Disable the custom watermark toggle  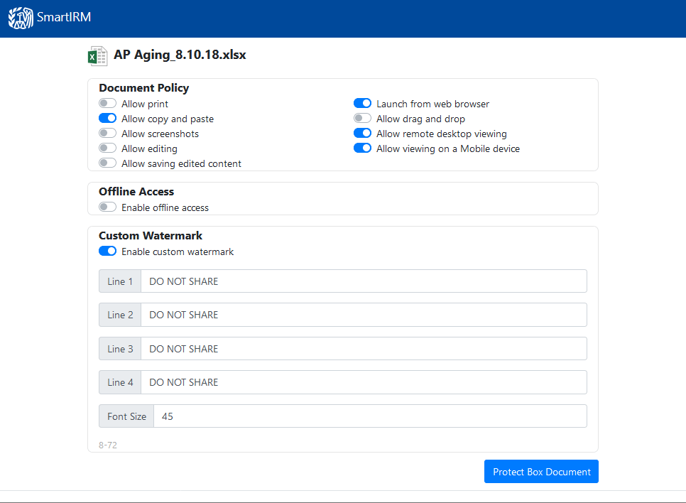(108, 251)
